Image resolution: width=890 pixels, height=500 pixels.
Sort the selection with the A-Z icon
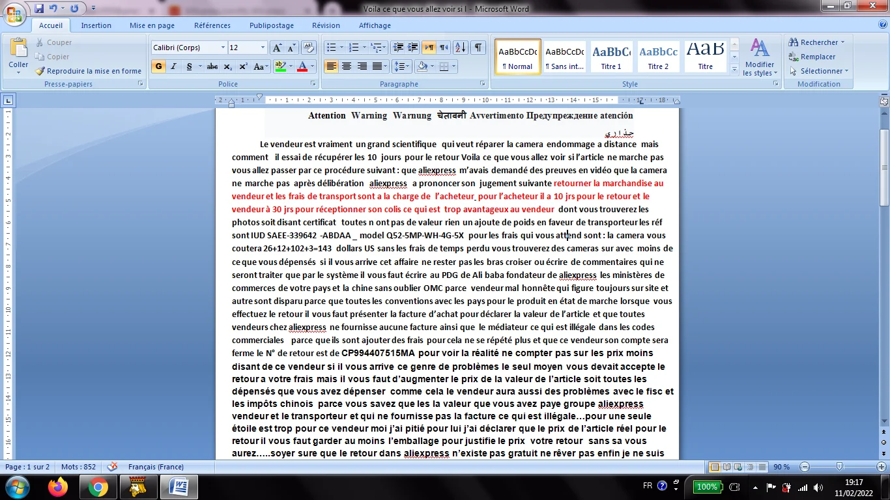[460, 48]
